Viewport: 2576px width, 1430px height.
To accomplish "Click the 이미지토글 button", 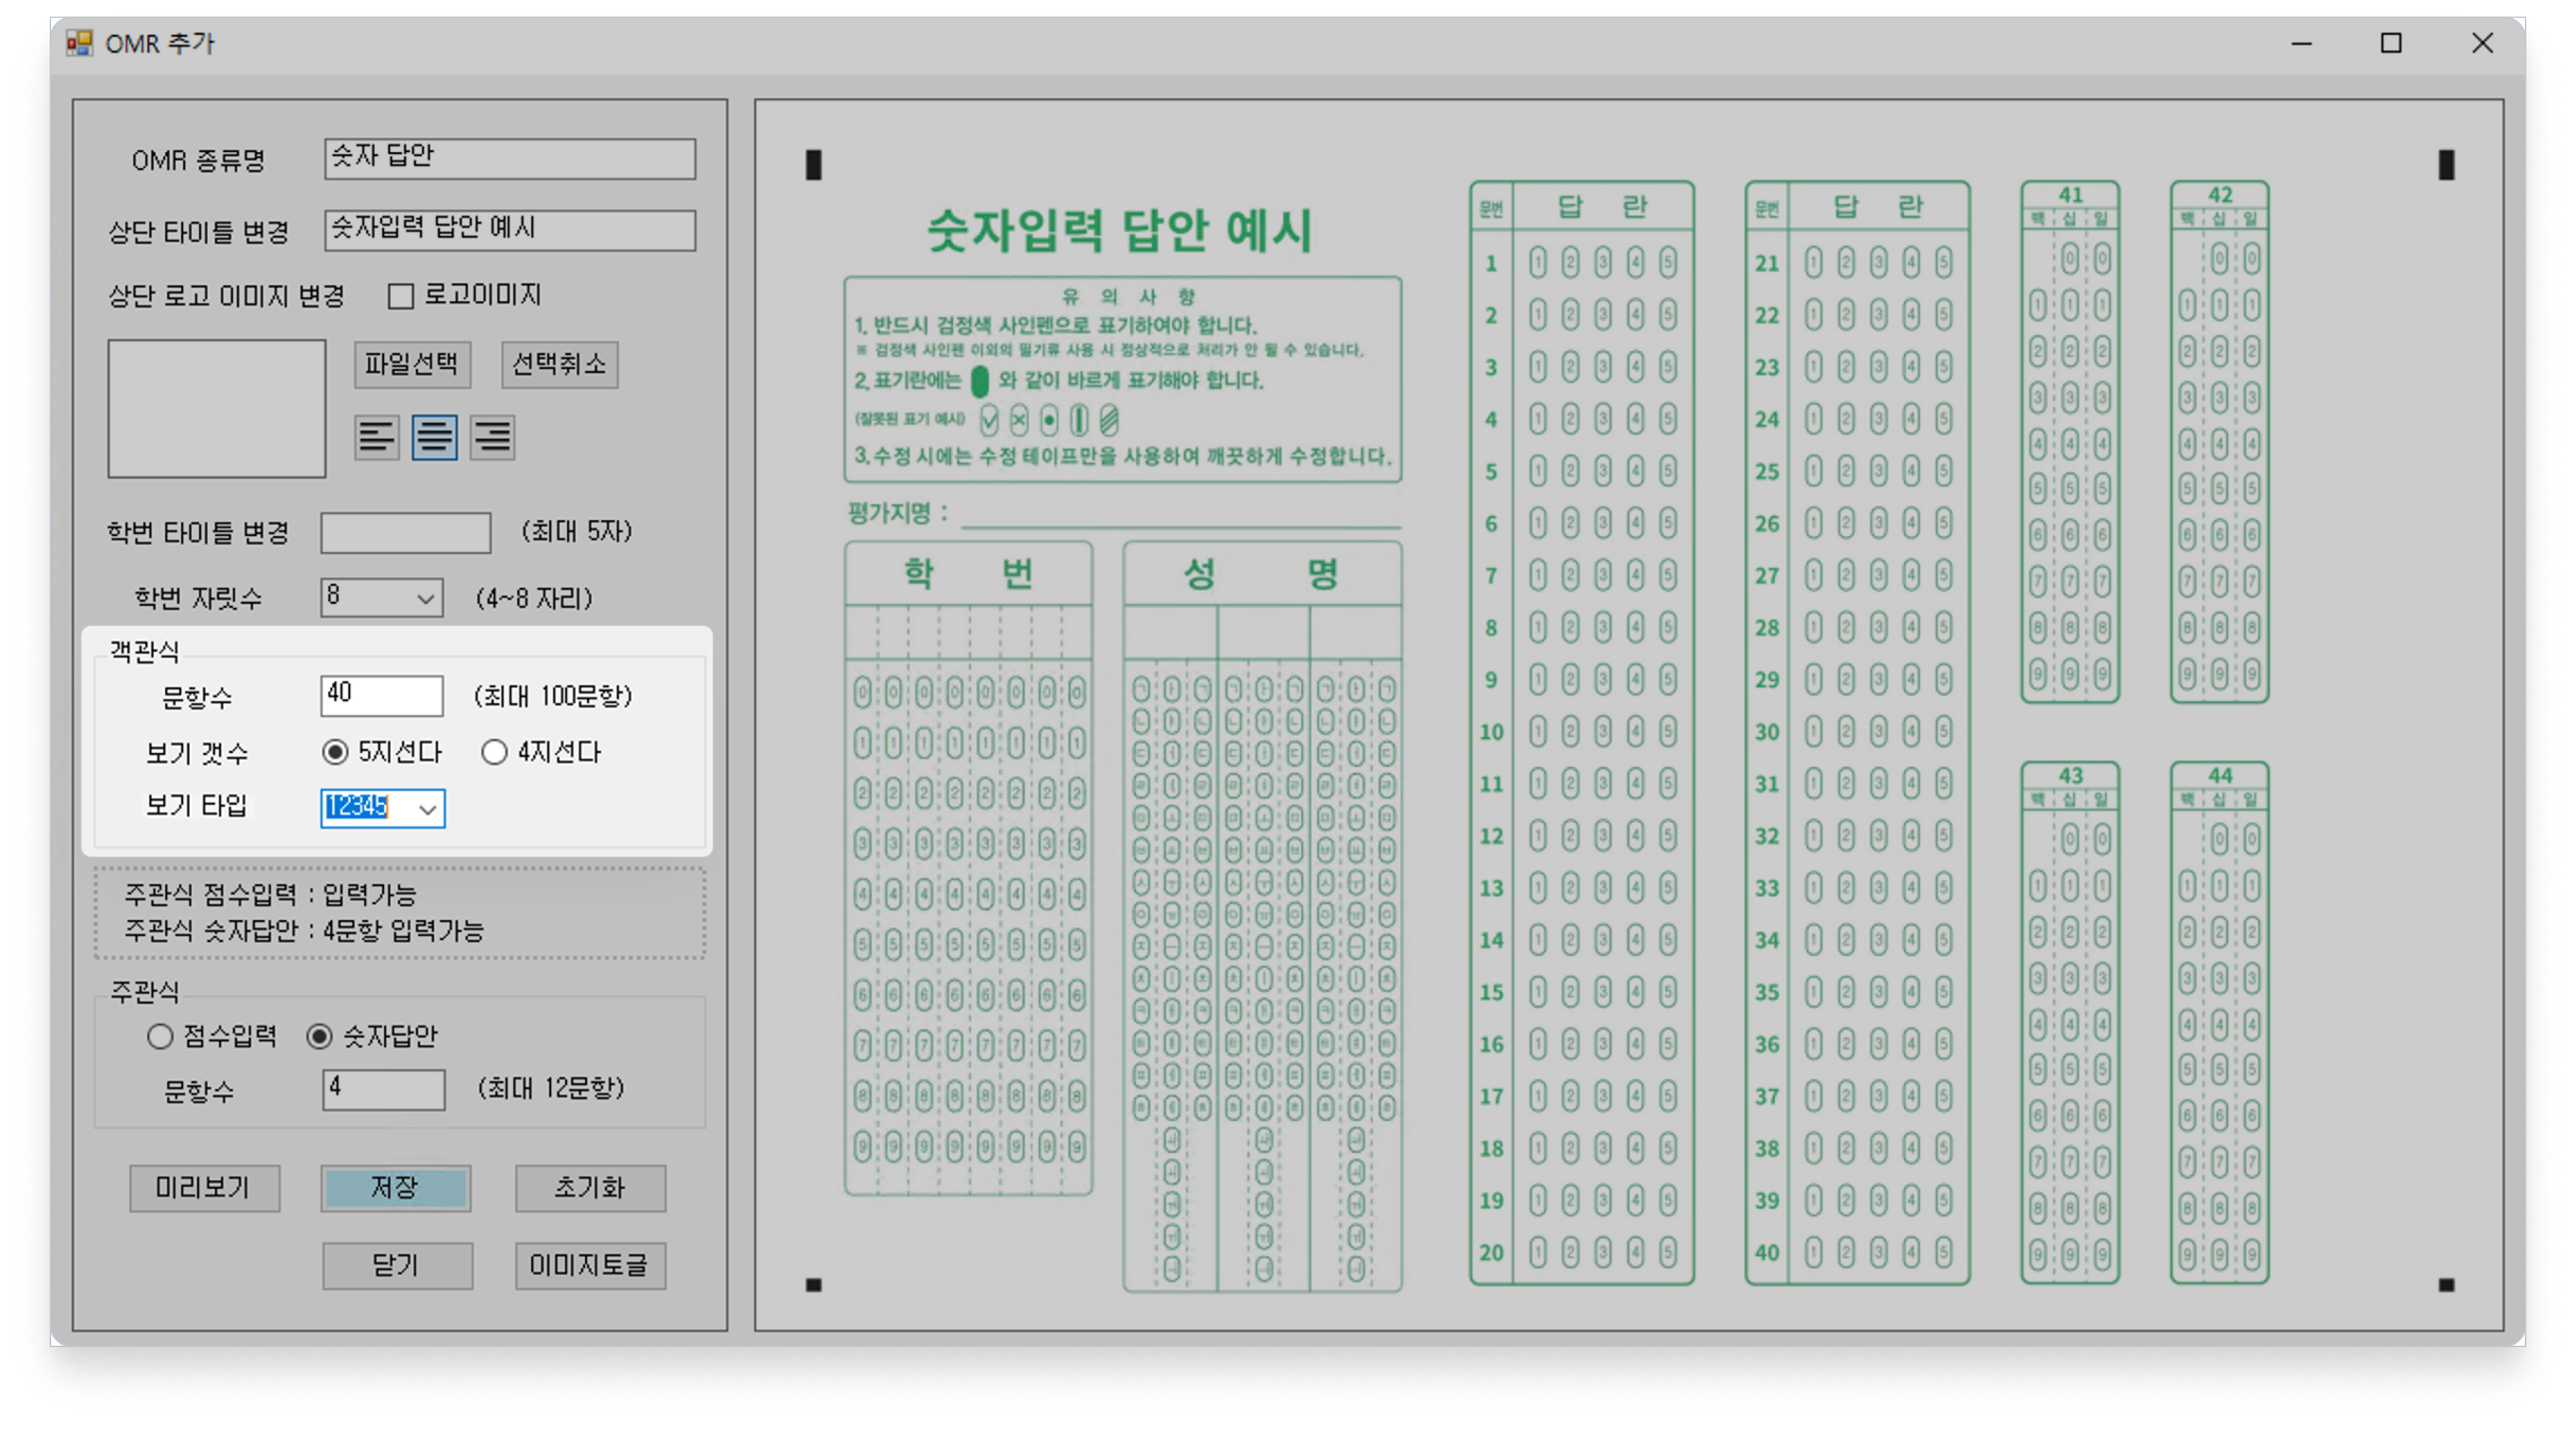I will click(590, 1266).
